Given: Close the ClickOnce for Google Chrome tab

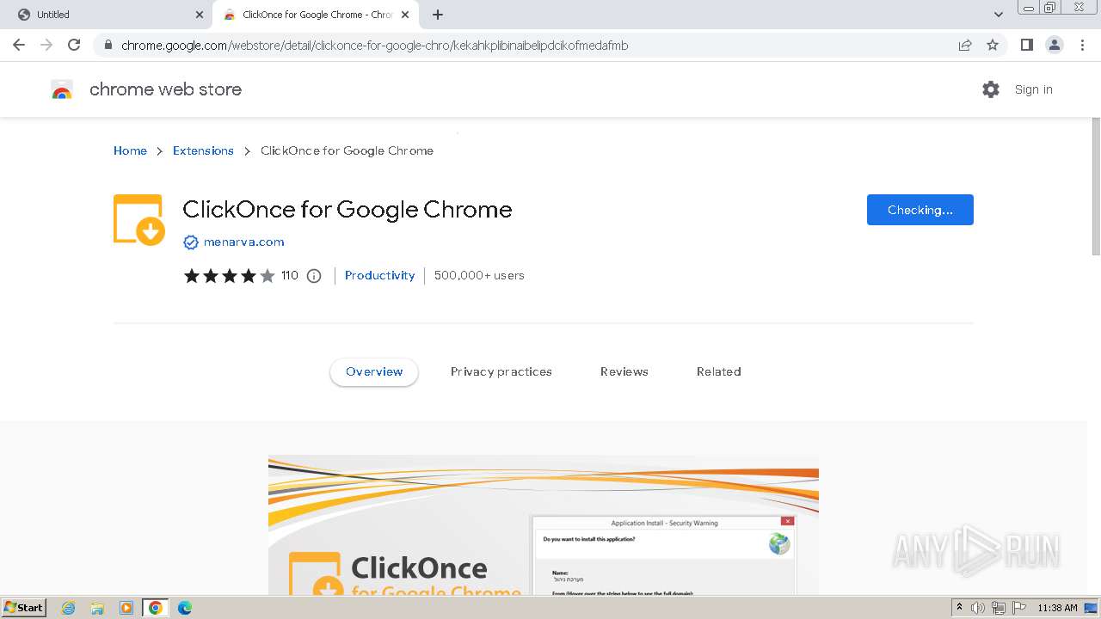Looking at the screenshot, I should pos(405,15).
